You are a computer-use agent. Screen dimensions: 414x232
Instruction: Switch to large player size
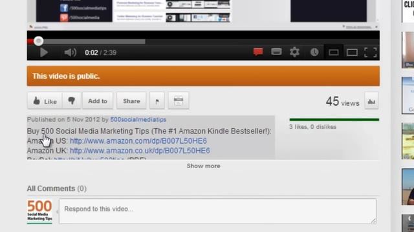pos(352,53)
